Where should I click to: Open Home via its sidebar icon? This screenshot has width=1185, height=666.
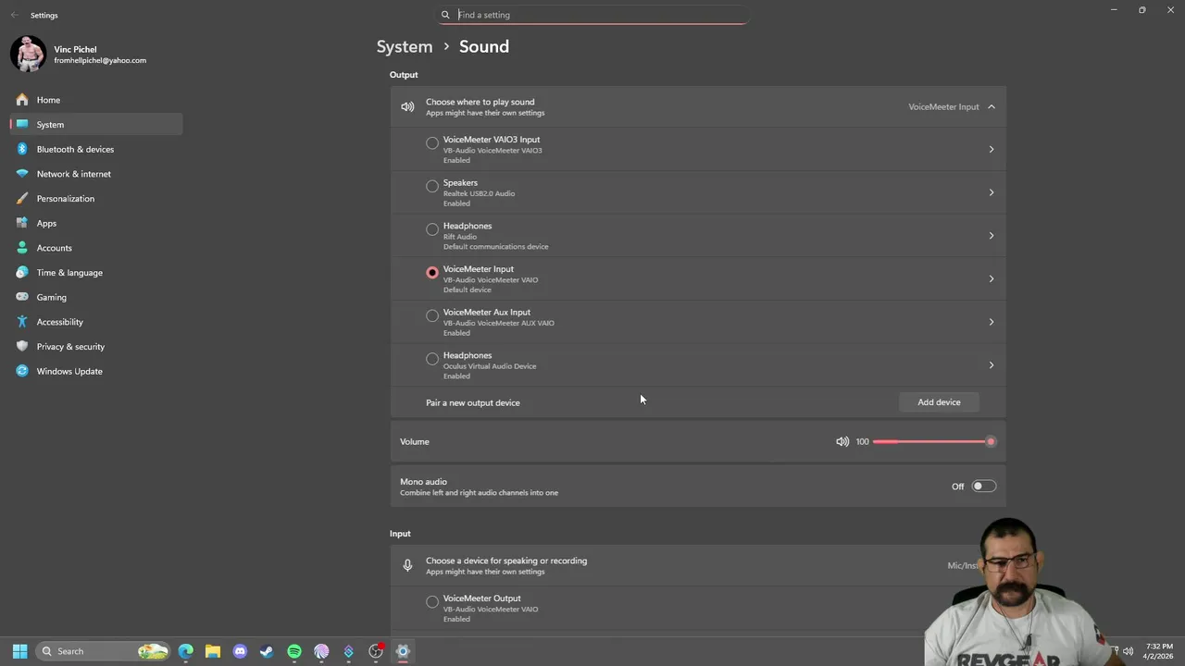pyautogui.click(x=20, y=100)
